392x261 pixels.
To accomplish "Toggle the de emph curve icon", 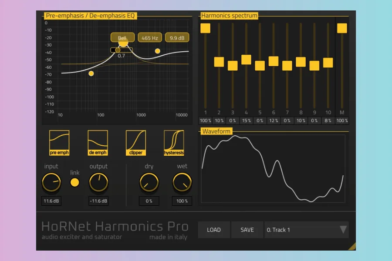I will [x=98, y=143].
